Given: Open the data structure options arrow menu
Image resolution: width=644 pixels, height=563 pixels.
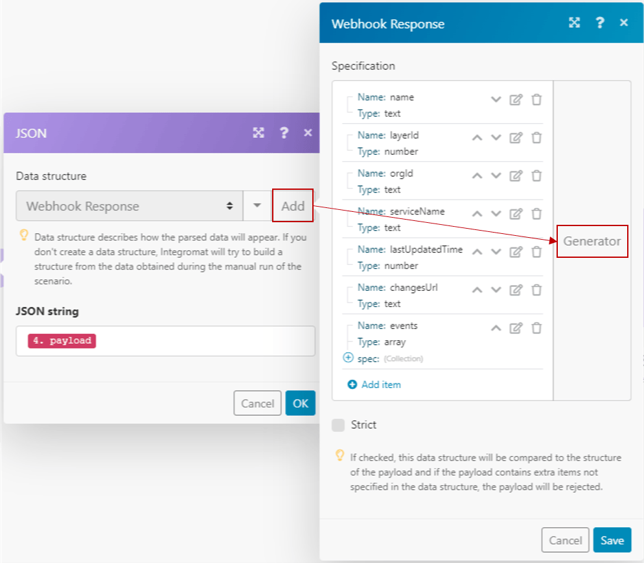Looking at the screenshot, I should (257, 206).
